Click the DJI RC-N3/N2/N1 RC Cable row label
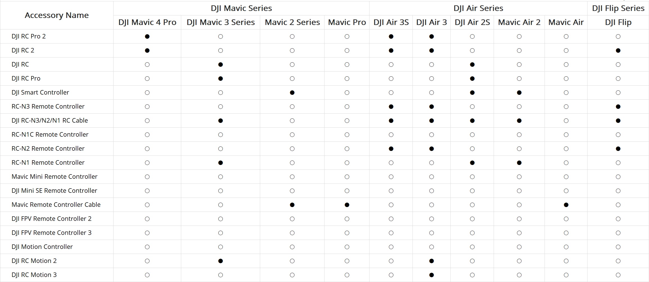Image resolution: width=649 pixels, height=282 pixels. (x=50, y=120)
